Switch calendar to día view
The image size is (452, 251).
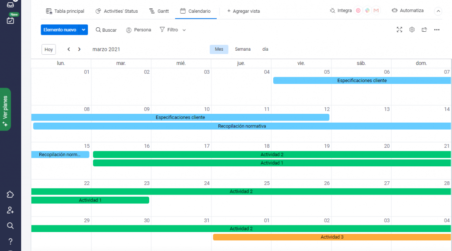click(x=265, y=49)
